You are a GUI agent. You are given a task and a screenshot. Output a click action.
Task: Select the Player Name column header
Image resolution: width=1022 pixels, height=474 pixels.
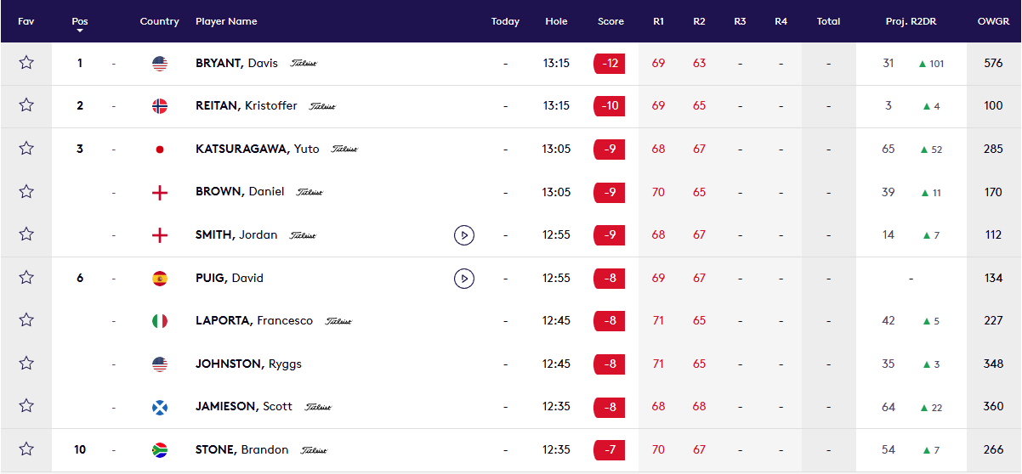[226, 21]
